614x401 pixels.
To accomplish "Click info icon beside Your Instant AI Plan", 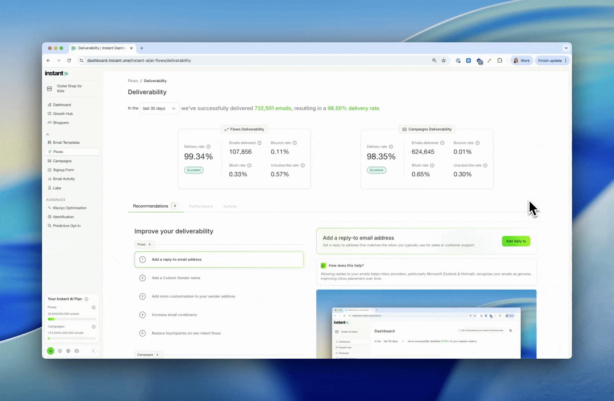I will [87, 299].
